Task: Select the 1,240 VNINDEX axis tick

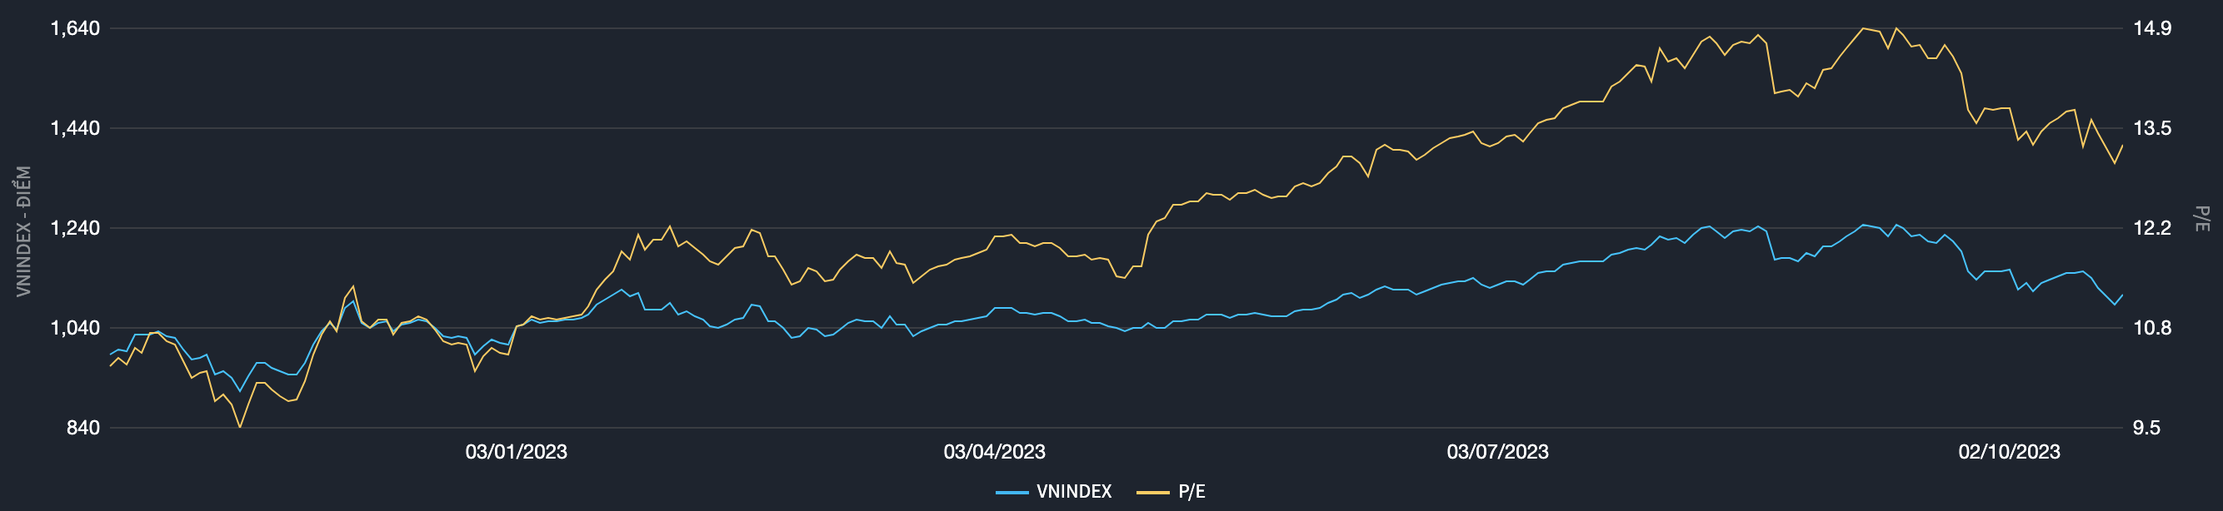Action: [75, 228]
